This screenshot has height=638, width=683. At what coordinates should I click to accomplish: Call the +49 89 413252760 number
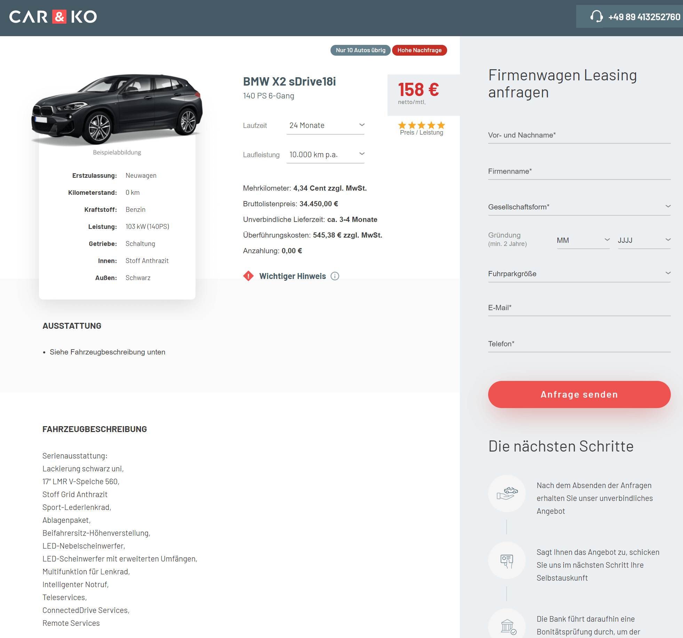click(644, 17)
